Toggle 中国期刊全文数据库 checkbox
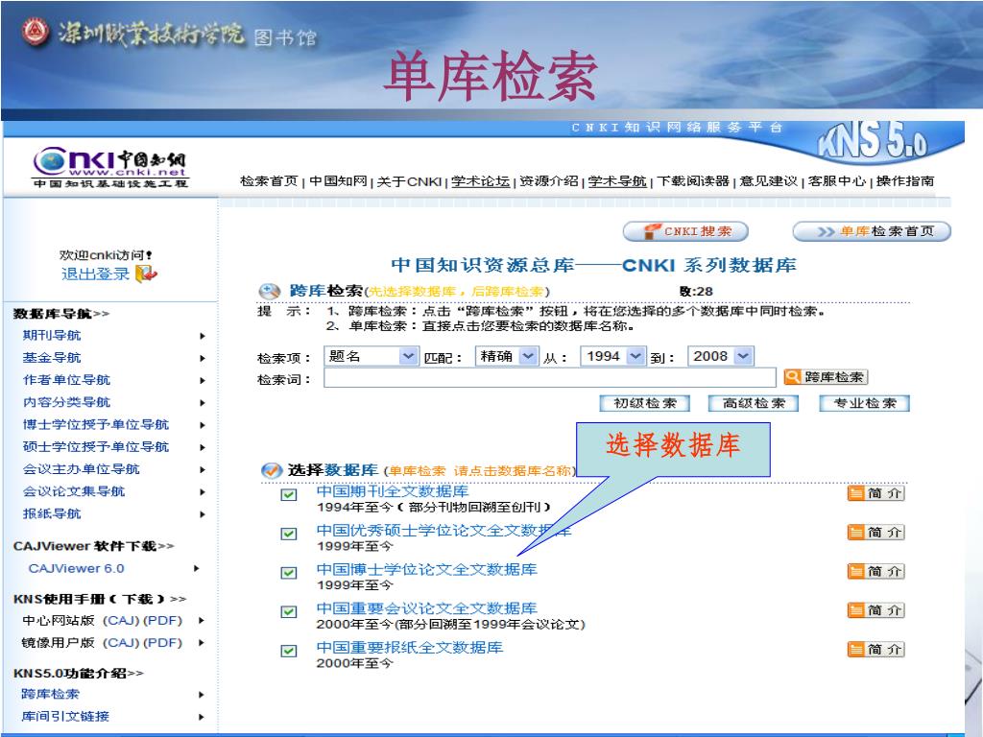Screen dimensions: 983x737 (x=288, y=495)
